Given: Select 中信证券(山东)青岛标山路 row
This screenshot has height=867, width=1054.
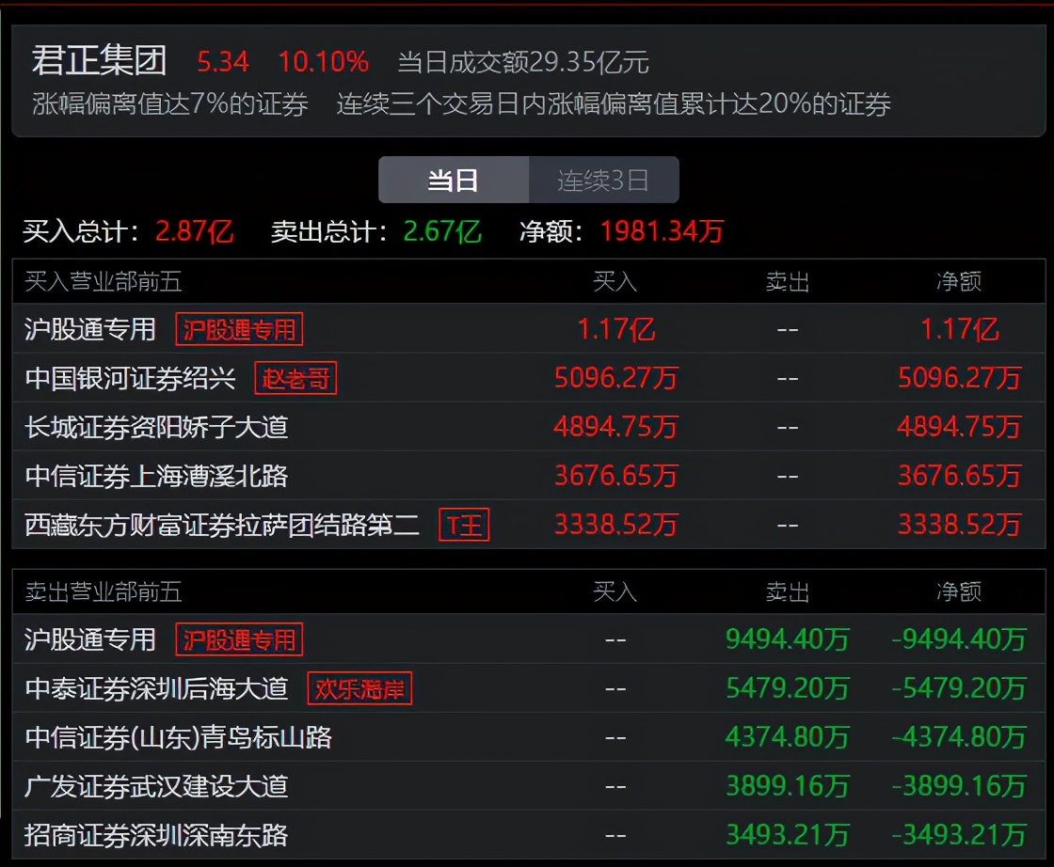Looking at the screenshot, I should click(528, 737).
